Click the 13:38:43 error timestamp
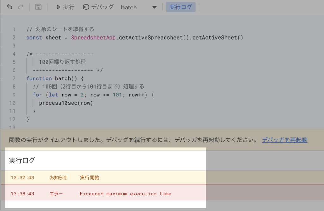Screen dimensions: 324x211 (x=22, y=194)
